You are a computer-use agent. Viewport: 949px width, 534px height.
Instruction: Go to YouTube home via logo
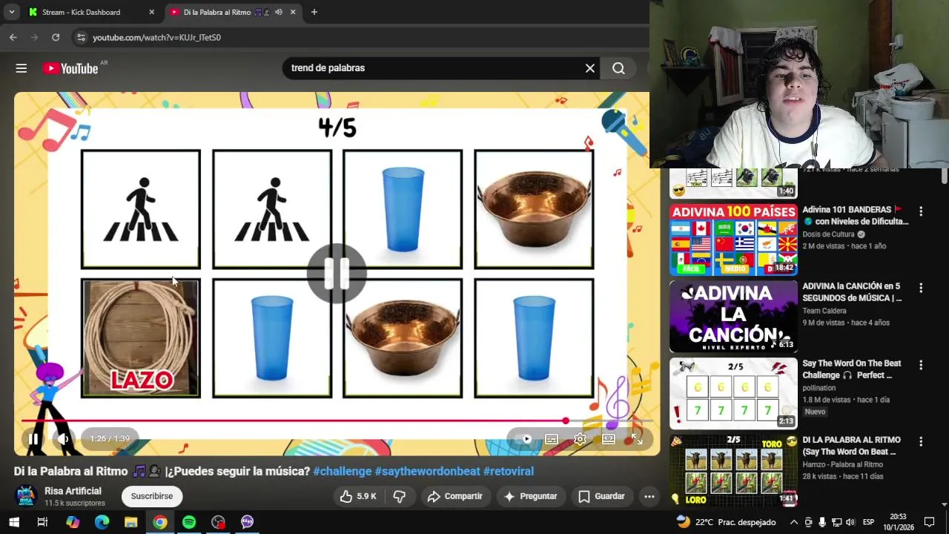point(70,68)
